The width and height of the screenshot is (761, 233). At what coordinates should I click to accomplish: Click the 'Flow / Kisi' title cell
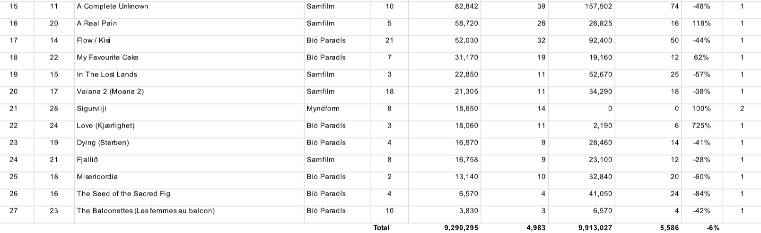(x=94, y=41)
